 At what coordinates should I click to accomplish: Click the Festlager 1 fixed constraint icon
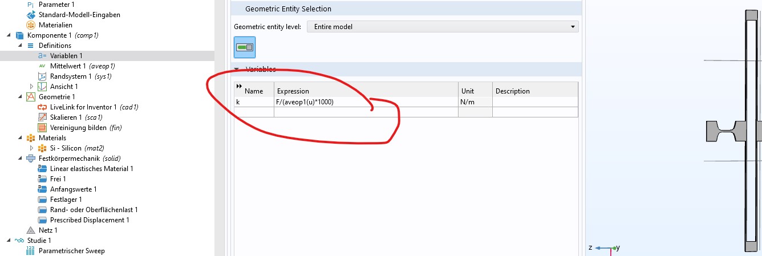[42, 200]
